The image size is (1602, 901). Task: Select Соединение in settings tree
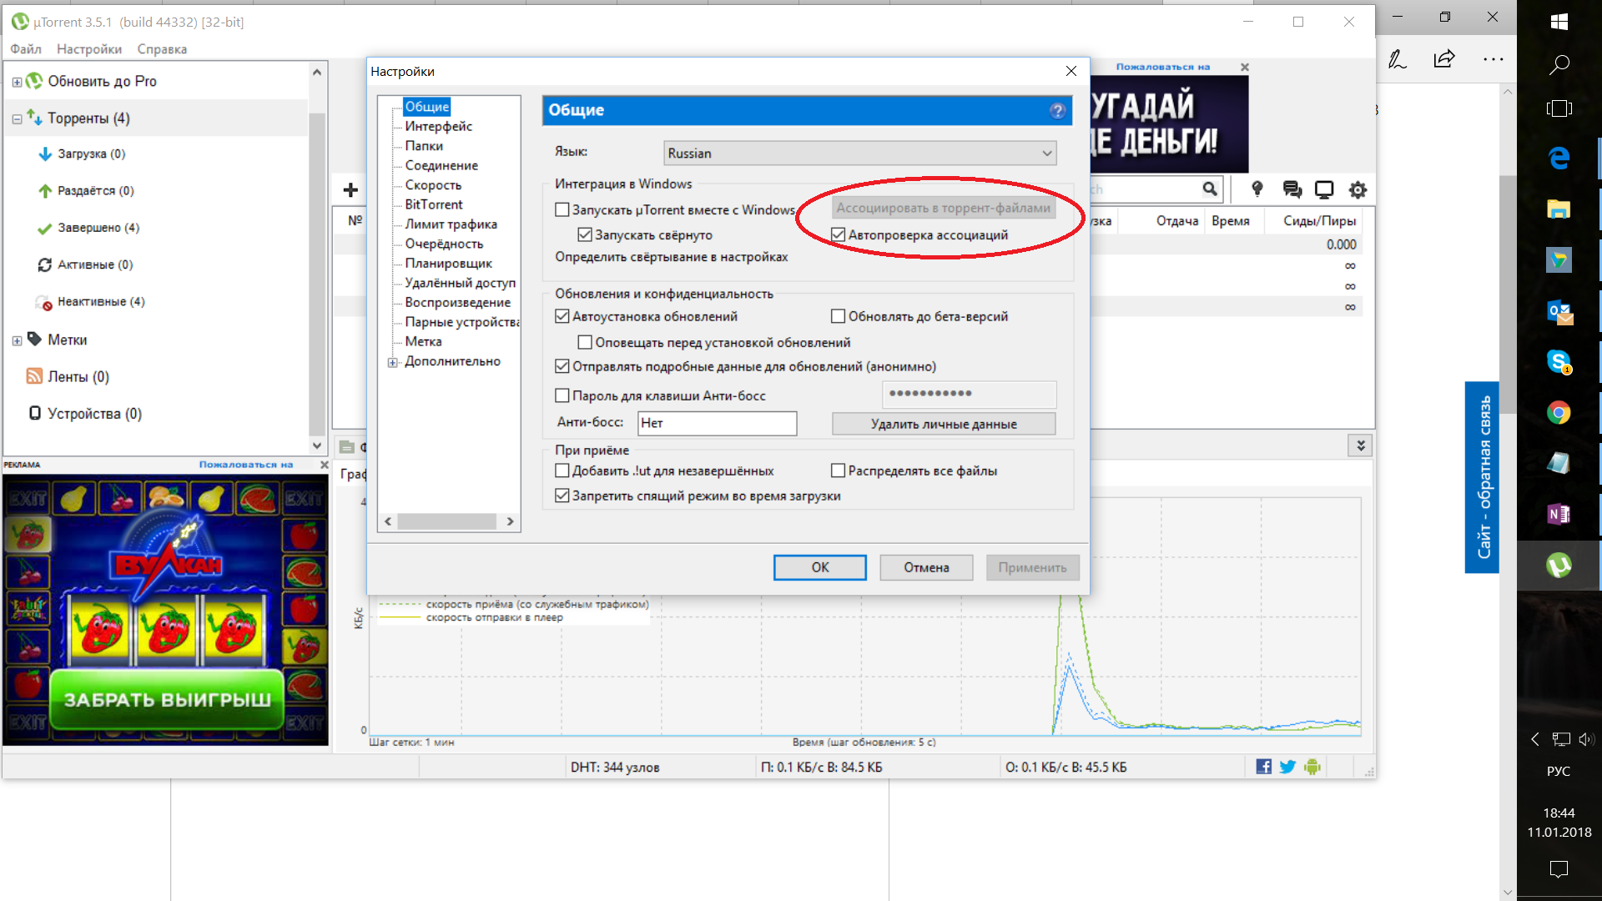pos(441,165)
